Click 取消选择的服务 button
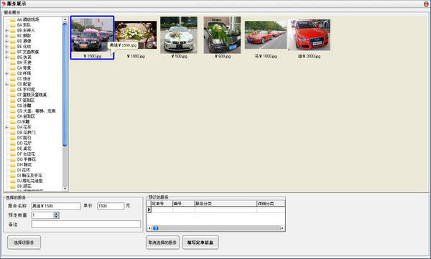Image resolution: width=431 pixels, height=259 pixels. click(x=162, y=242)
